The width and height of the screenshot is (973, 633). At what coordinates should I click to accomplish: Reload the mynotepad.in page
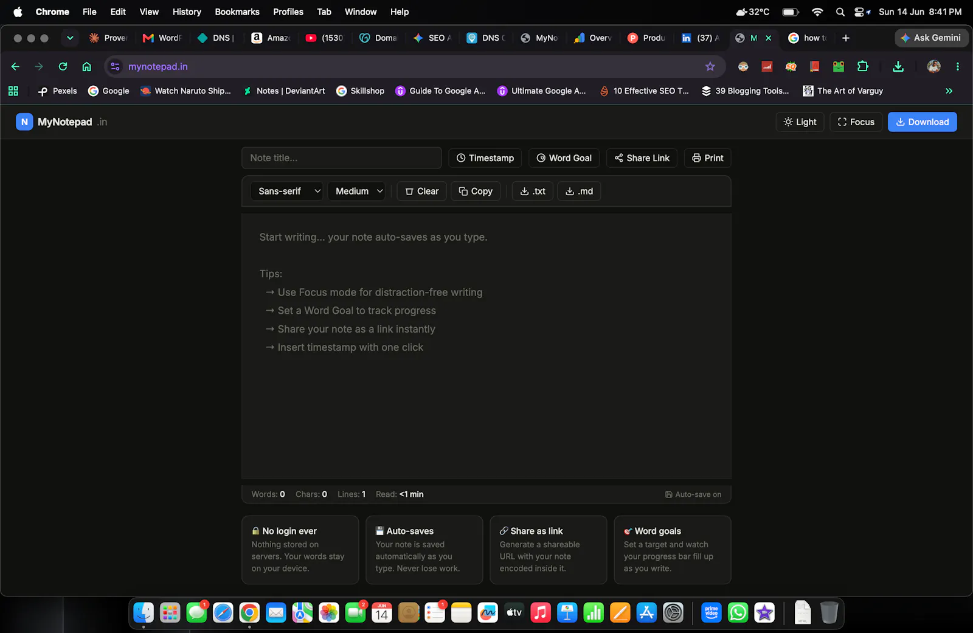pyautogui.click(x=63, y=66)
